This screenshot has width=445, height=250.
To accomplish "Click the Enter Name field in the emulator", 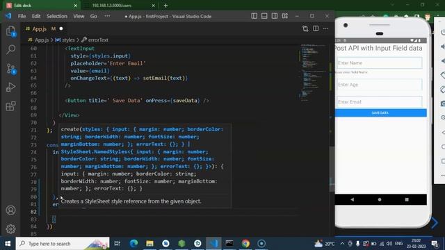I will [x=380, y=62].
